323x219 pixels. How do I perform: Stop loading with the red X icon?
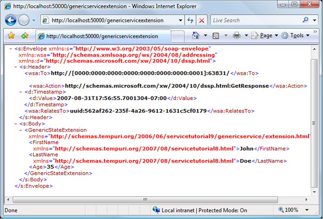202,20
